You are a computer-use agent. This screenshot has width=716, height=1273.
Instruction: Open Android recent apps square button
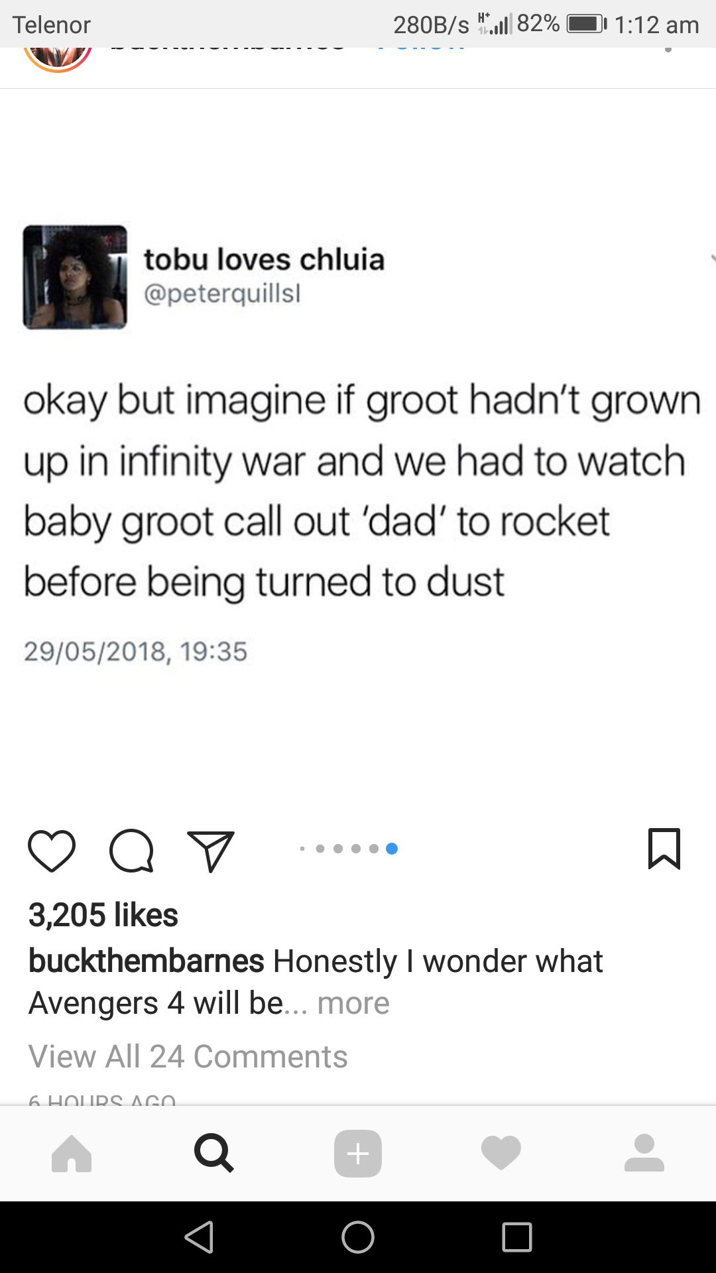coord(517,1237)
